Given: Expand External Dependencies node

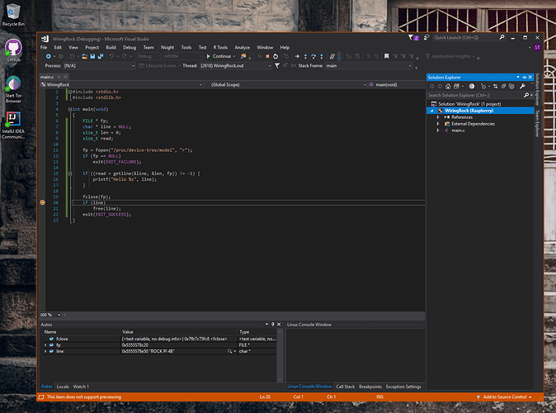Looking at the screenshot, I should [438, 124].
